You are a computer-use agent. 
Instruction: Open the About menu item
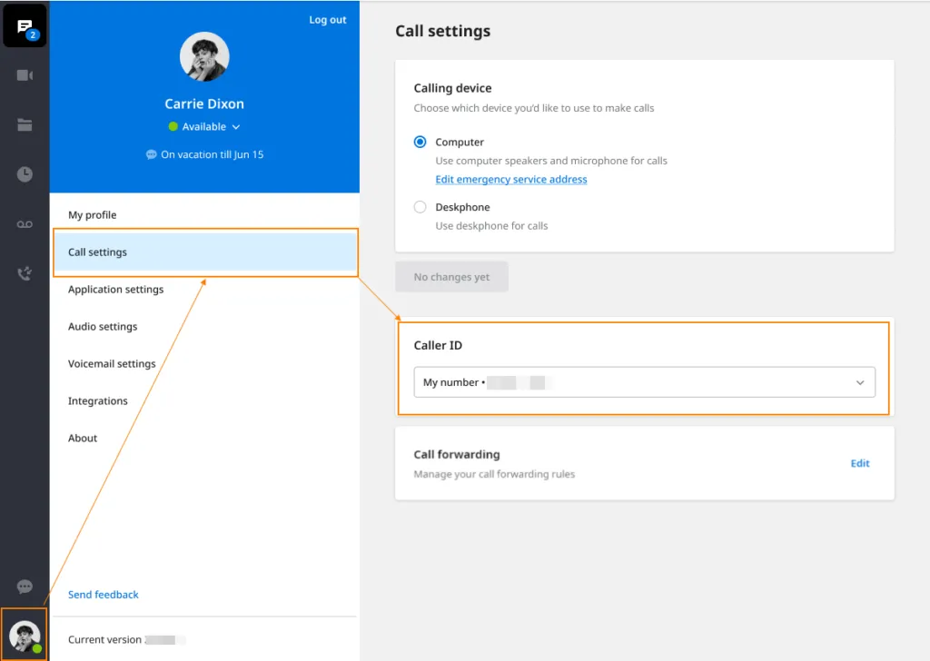tap(204, 439)
